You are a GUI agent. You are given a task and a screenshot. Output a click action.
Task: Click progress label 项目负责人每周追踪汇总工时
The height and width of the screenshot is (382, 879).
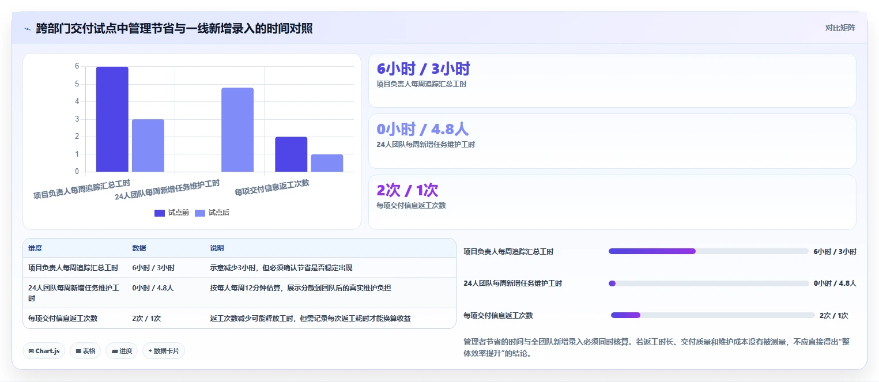pos(508,252)
